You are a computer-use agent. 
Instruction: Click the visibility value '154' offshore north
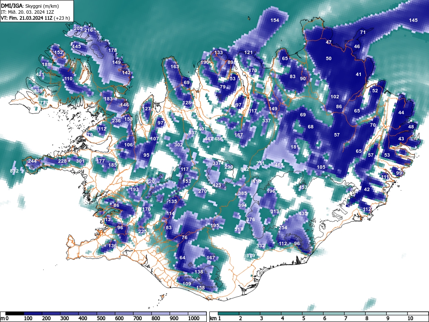(275, 20)
